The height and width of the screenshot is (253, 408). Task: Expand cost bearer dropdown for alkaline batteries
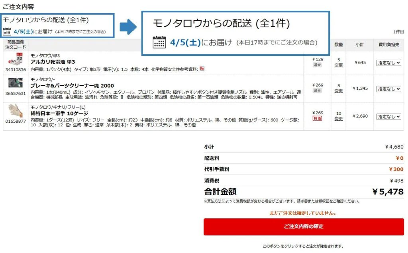[388, 63]
